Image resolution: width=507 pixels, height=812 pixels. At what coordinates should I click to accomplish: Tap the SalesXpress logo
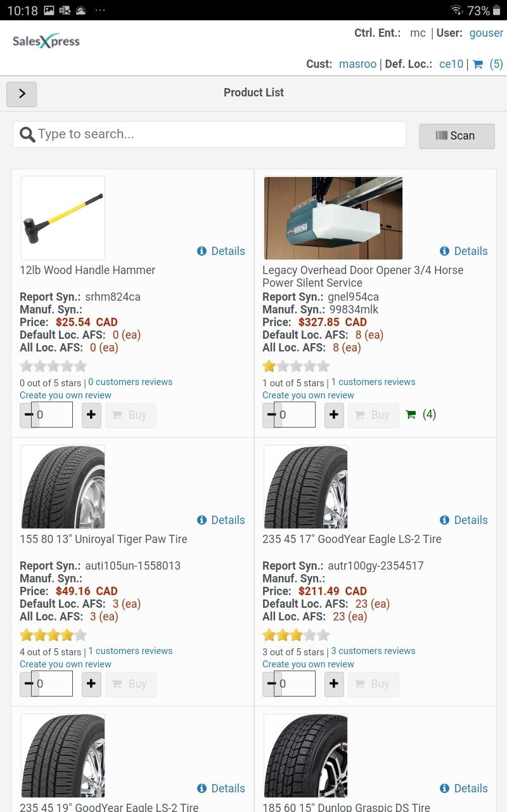46,42
